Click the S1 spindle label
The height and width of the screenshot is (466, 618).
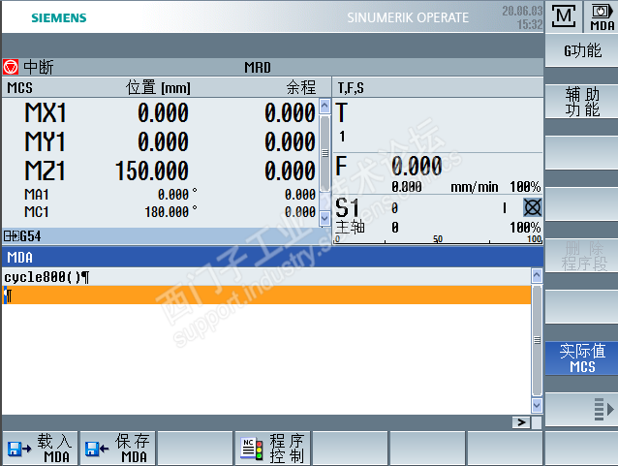click(347, 207)
